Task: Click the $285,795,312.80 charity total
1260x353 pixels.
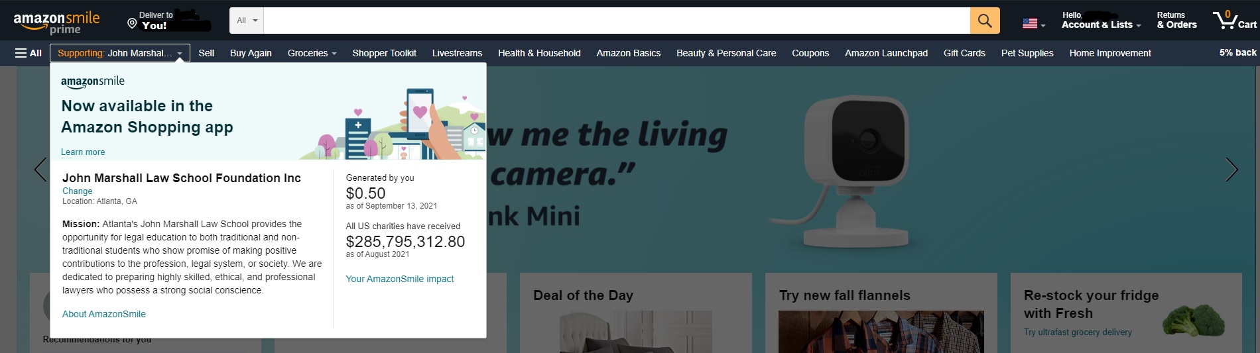Action: click(x=405, y=242)
